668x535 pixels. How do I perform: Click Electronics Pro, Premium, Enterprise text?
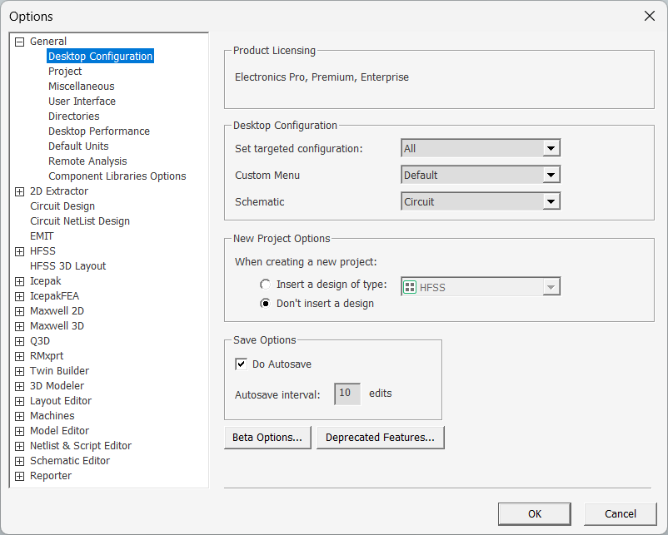(322, 77)
